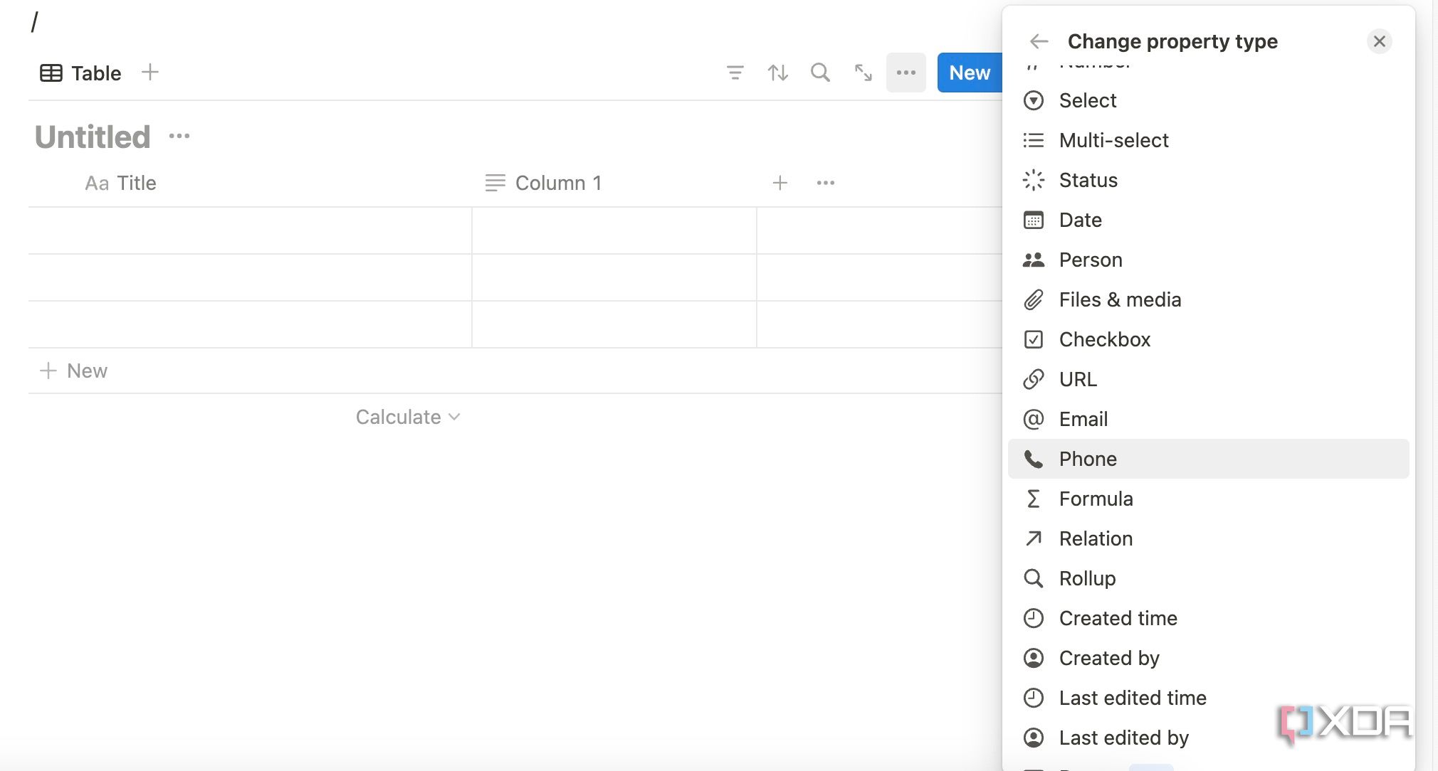Add a new row with + New
The image size is (1438, 771).
(x=74, y=371)
